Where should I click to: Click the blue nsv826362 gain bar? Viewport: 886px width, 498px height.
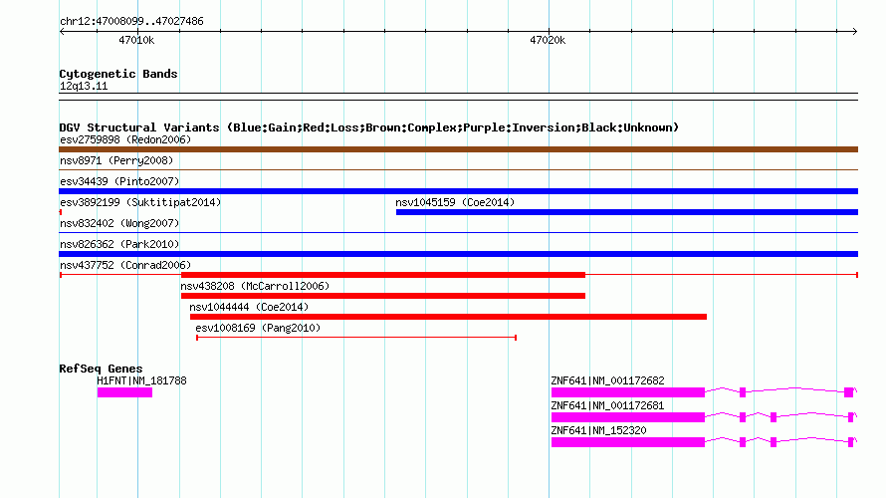pyautogui.click(x=458, y=254)
